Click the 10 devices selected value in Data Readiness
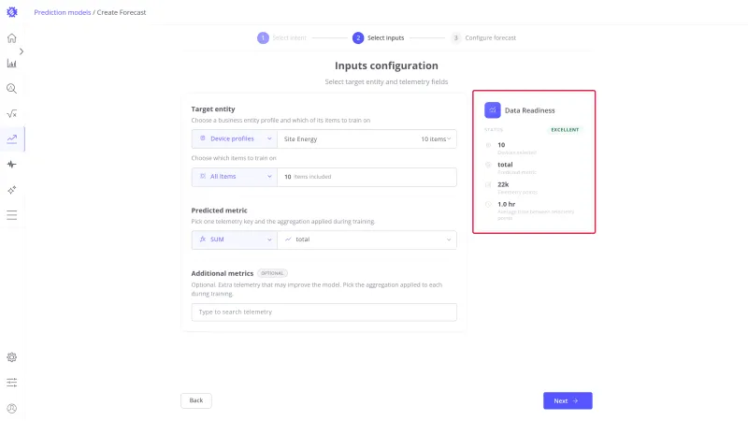The height and width of the screenshot is (421, 748). pos(501,145)
